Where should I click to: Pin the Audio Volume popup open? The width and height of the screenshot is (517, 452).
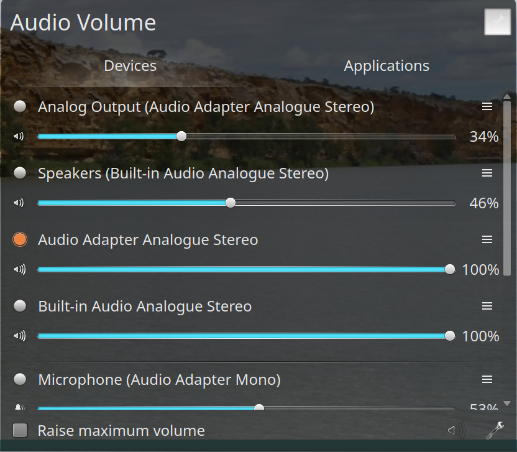tap(497, 22)
